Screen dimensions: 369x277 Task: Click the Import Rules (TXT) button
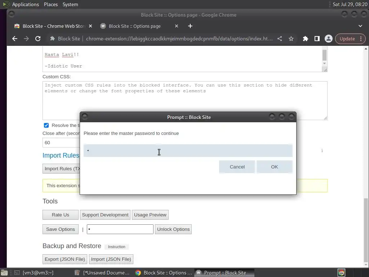[61, 169]
